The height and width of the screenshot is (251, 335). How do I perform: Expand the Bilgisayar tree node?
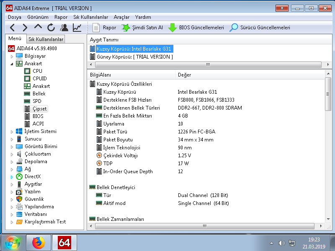[x=12, y=56]
